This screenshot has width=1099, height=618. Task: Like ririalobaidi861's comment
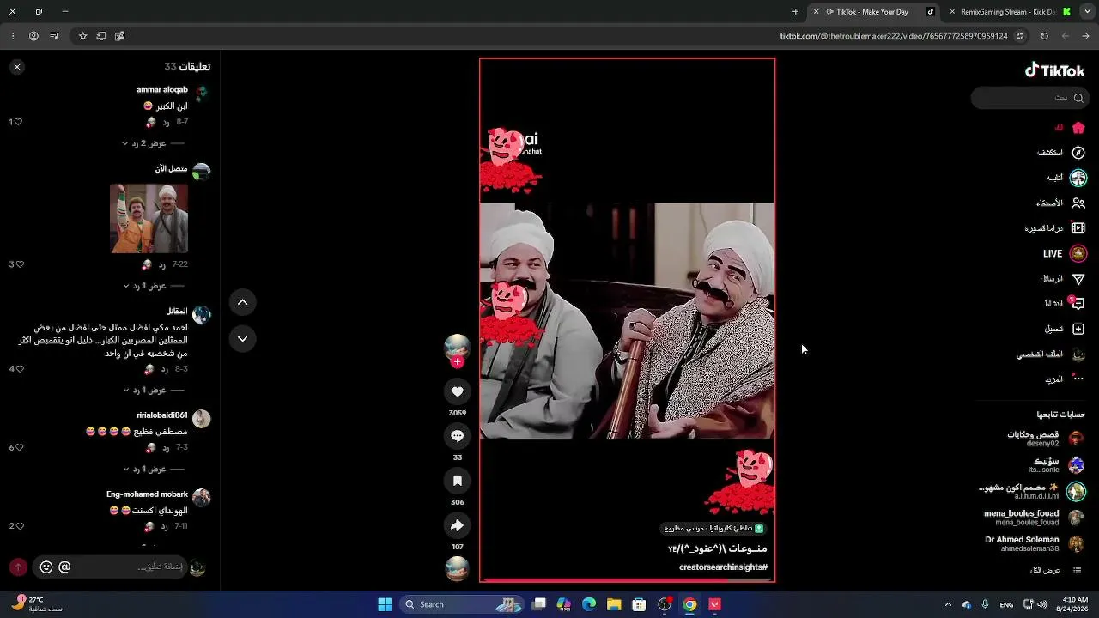coord(18,448)
